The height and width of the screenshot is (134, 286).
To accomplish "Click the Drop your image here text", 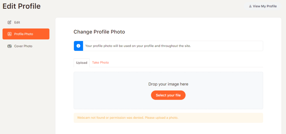I will click(x=168, y=84).
